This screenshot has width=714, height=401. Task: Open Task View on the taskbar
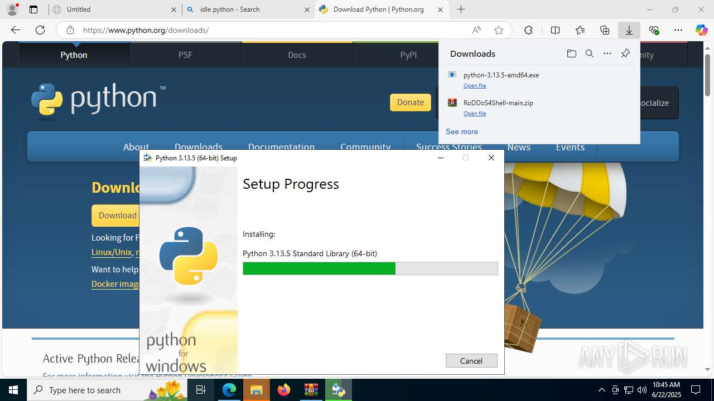(201, 390)
